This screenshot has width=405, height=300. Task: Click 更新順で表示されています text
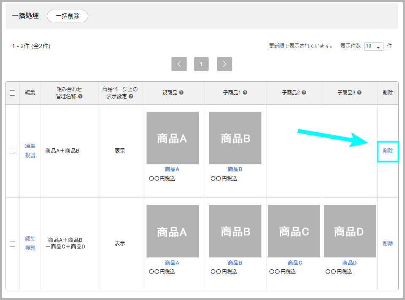tap(301, 46)
